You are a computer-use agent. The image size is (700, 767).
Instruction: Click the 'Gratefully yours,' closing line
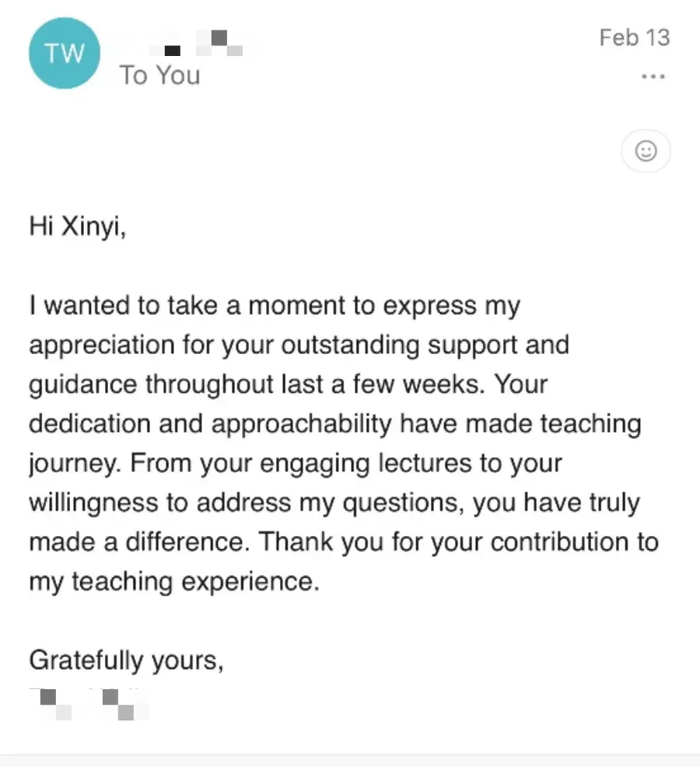click(x=126, y=661)
